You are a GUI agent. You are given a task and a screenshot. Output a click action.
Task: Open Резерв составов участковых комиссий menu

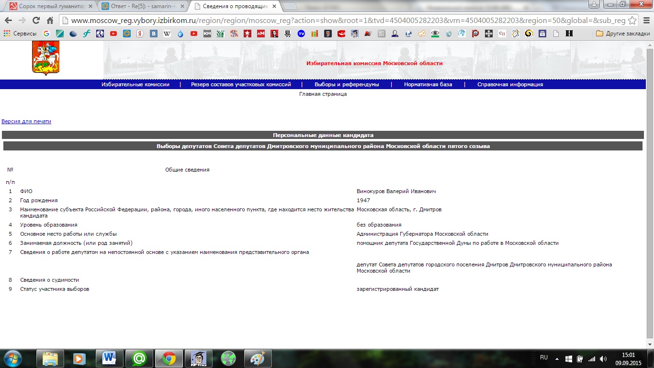(241, 84)
